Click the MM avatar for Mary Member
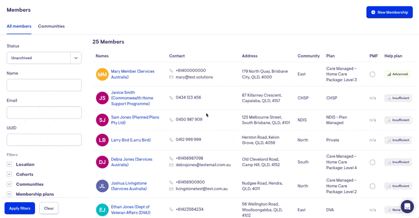The image size is (419, 218). 102,74
